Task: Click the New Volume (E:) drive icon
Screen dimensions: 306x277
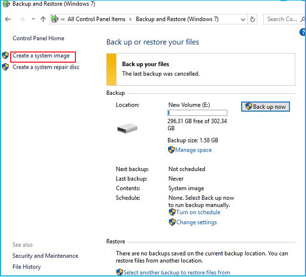Action: tap(127, 128)
